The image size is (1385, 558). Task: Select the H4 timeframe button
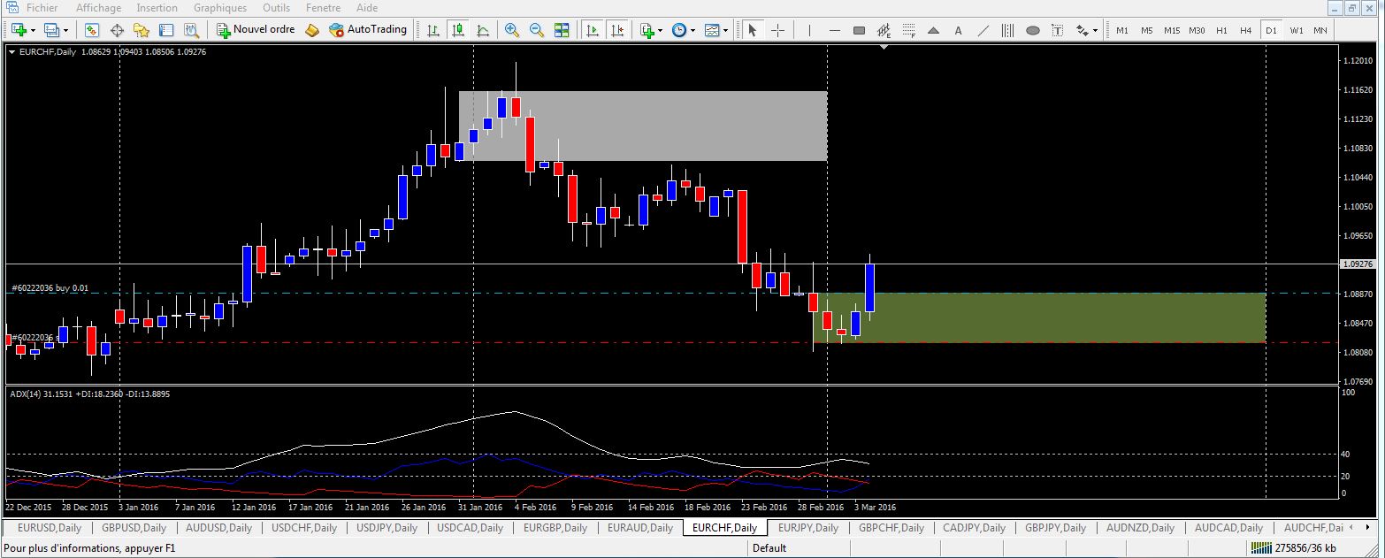click(x=1245, y=30)
